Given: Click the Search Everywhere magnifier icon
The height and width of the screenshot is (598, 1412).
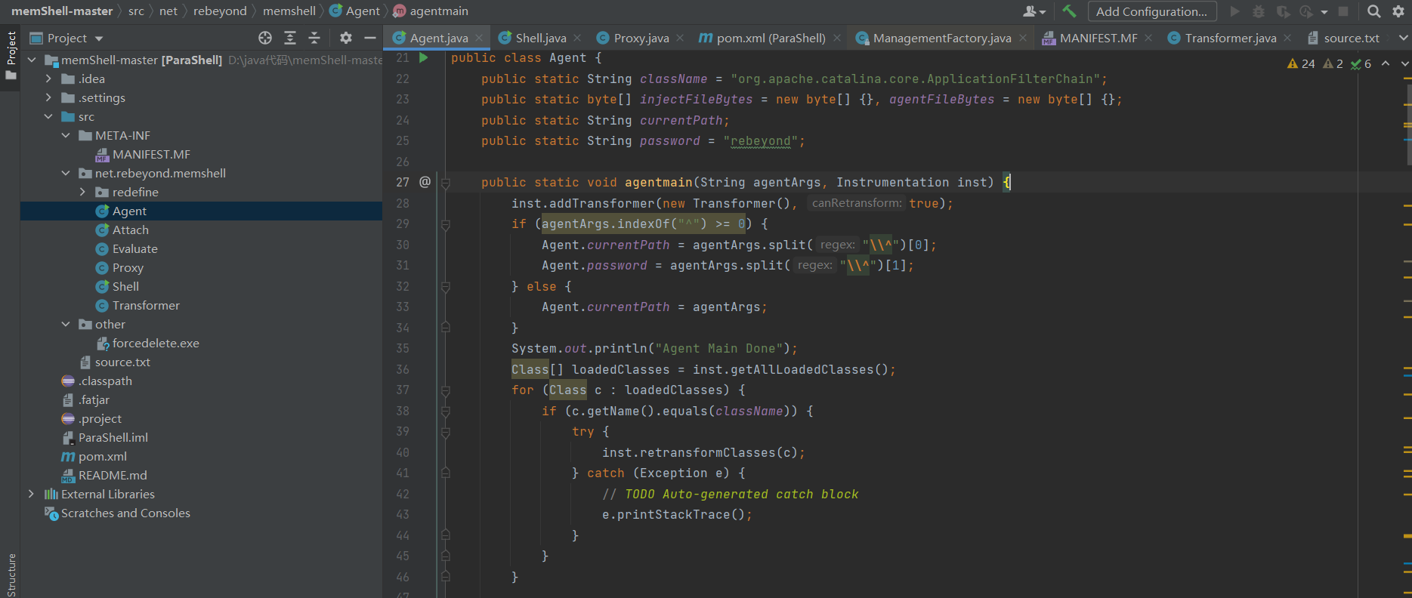Looking at the screenshot, I should [1374, 11].
